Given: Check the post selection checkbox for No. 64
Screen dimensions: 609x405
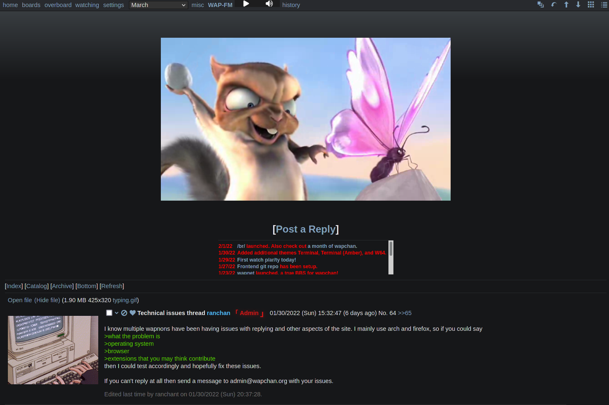Looking at the screenshot, I should 109,313.
